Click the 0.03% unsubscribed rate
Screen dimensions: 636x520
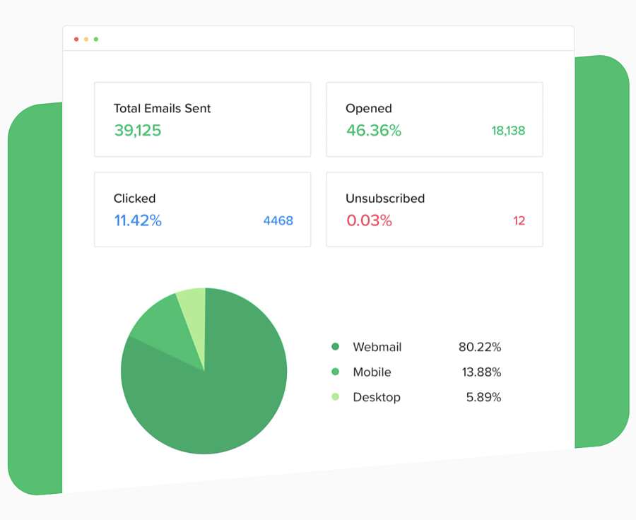369,220
